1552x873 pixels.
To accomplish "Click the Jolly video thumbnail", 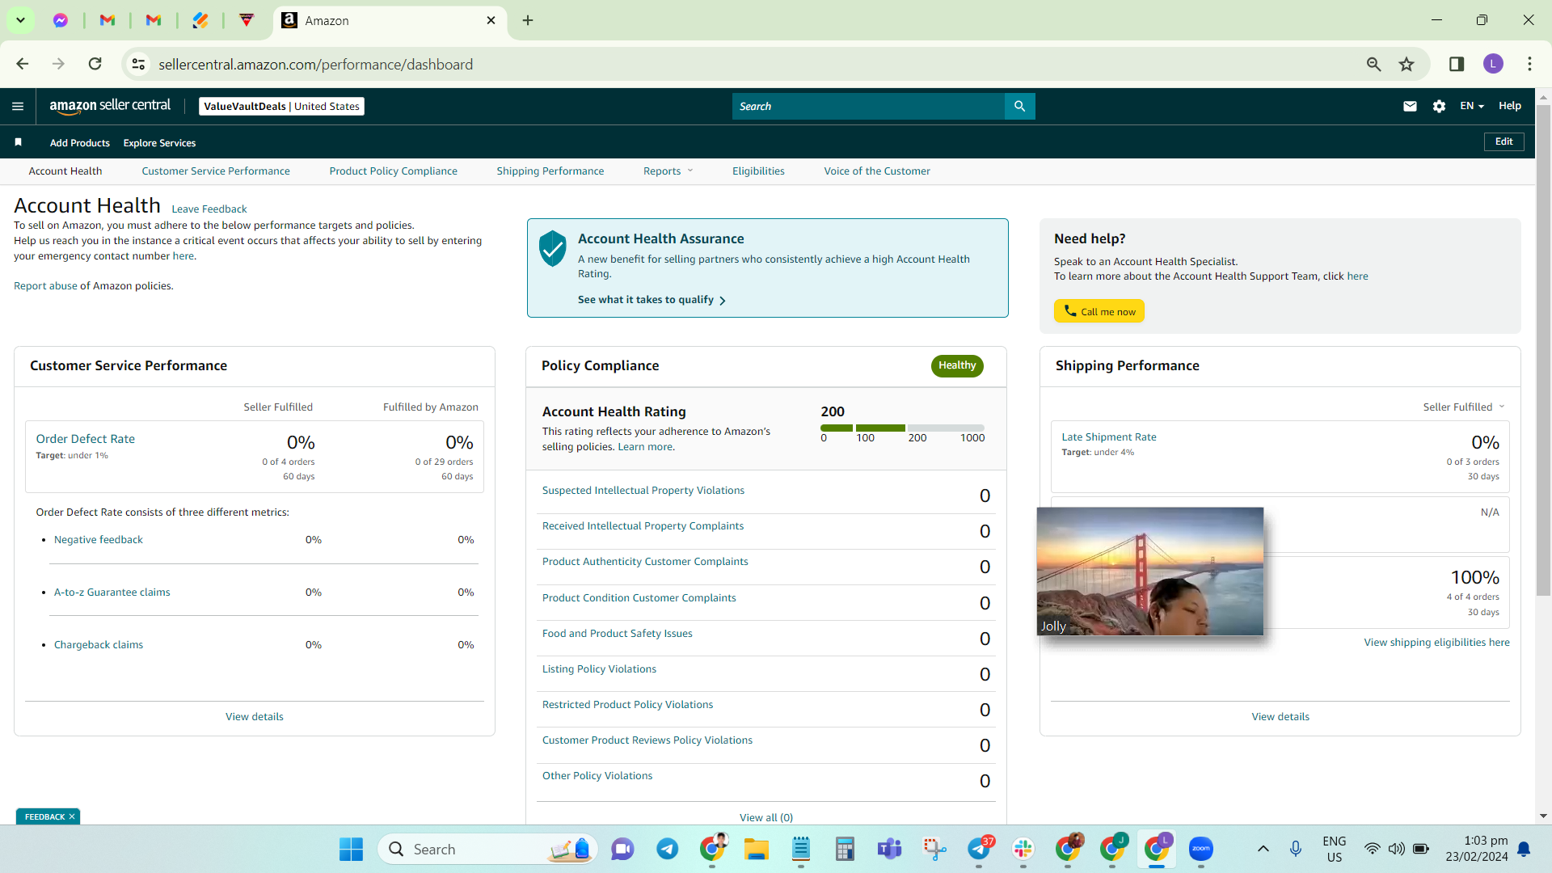I will tap(1150, 571).
